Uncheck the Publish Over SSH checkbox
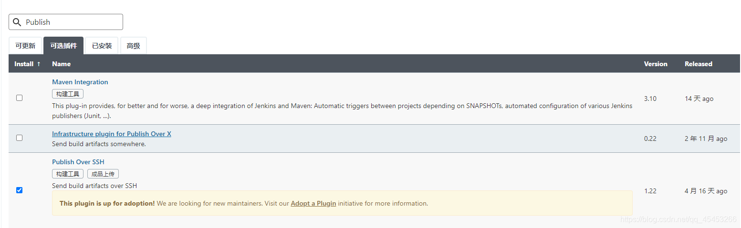Viewport: 741px width, 228px height. click(x=20, y=190)
